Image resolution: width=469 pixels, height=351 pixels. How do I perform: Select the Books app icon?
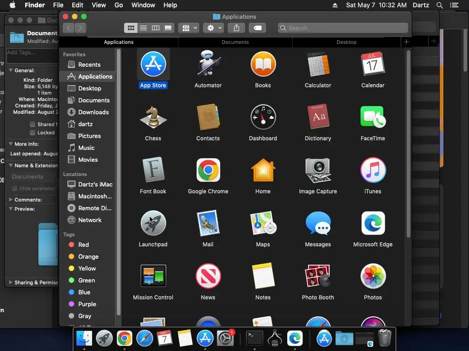[263, 64]
